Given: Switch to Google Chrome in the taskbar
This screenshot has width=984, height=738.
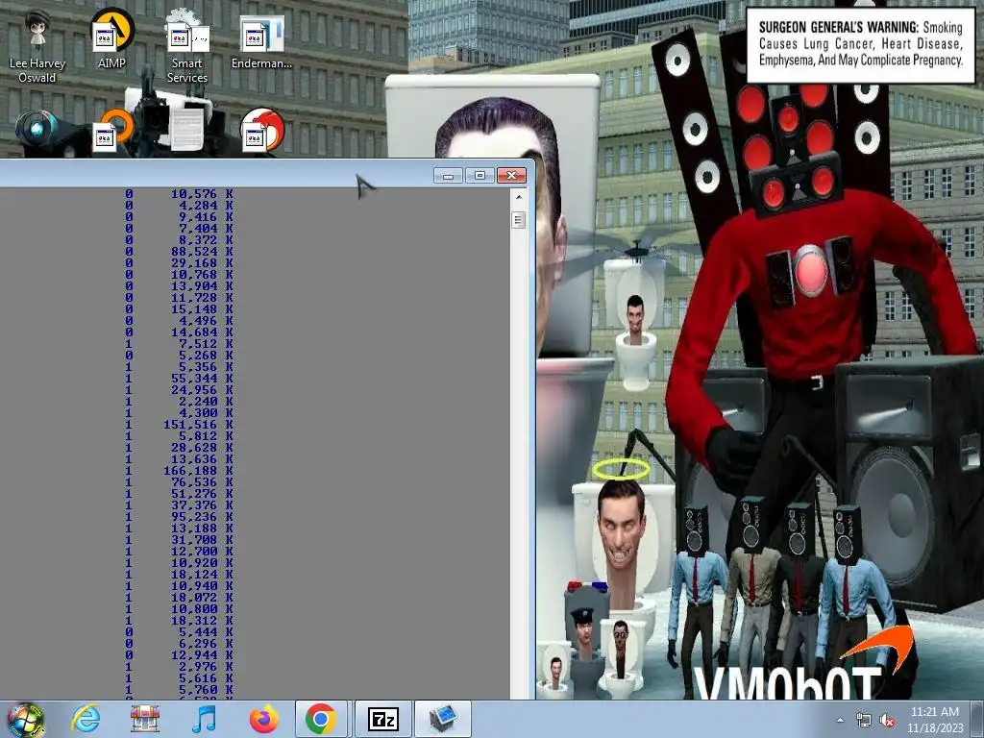Looking at the screenshot, I should (321, 719).
